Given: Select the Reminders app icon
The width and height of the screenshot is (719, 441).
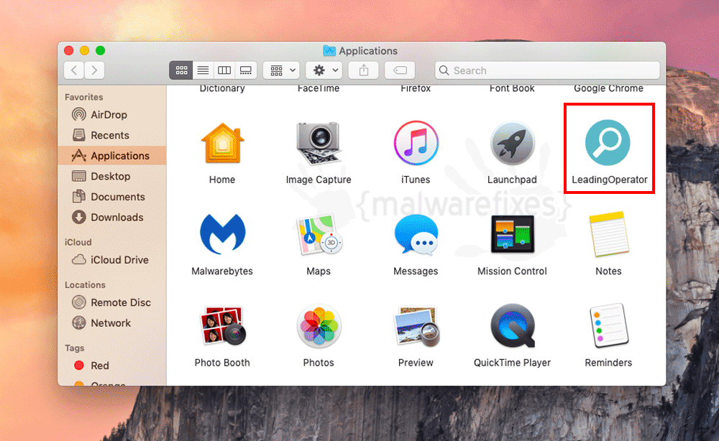Looking at the screenshot, I should point(608,325).
